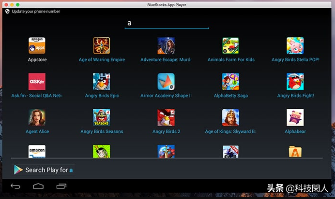Viewport: 335px width, 199px height.
Task: Open Angry Birds Fight! icon
Action: (295, 82)
